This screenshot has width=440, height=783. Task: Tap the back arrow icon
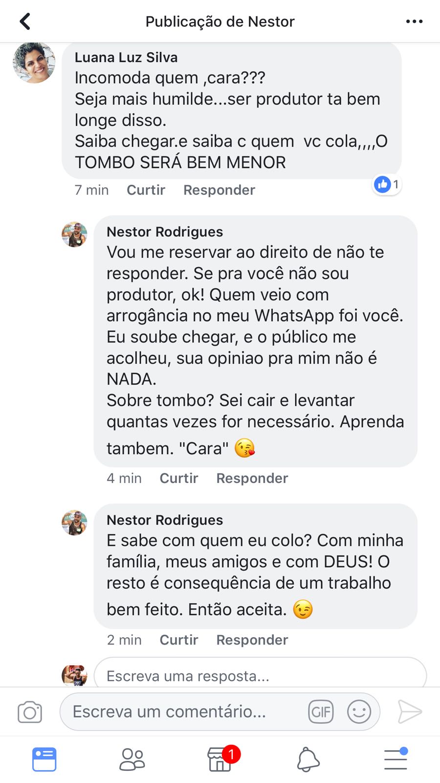(25, 22)
